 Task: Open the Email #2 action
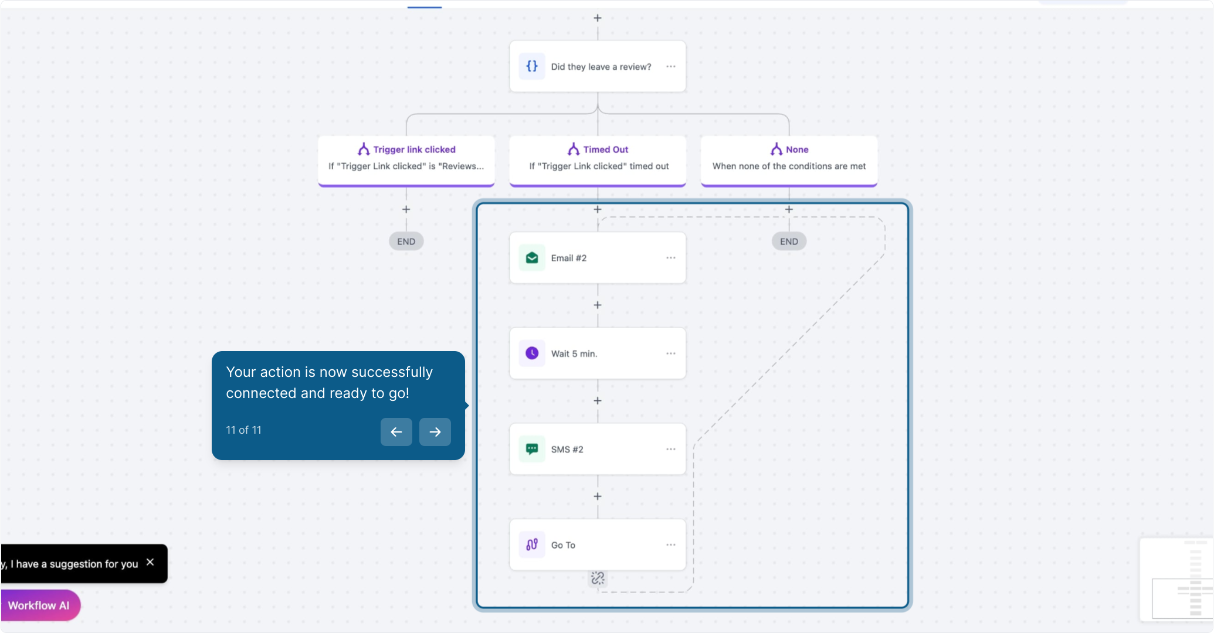click(x=598, y=258)
